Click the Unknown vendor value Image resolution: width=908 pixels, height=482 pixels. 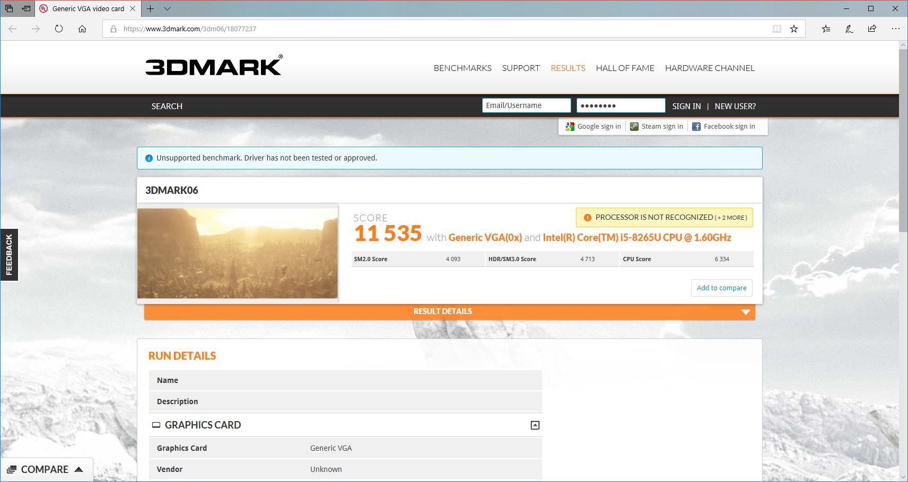click(326, 469)
